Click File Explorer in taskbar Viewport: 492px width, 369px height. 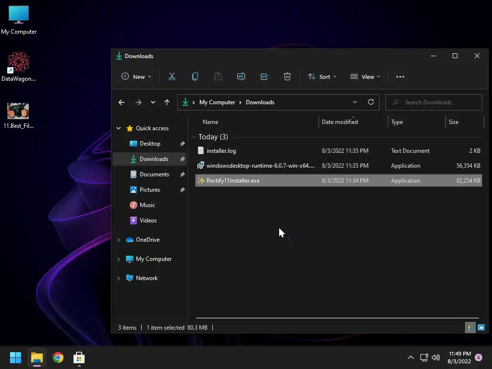tap(37, 357)
